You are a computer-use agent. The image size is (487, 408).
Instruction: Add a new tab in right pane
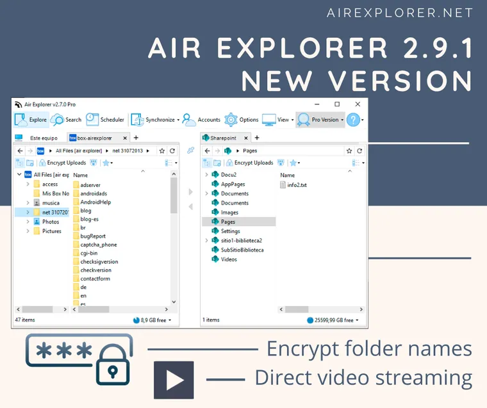pos(257,138)
